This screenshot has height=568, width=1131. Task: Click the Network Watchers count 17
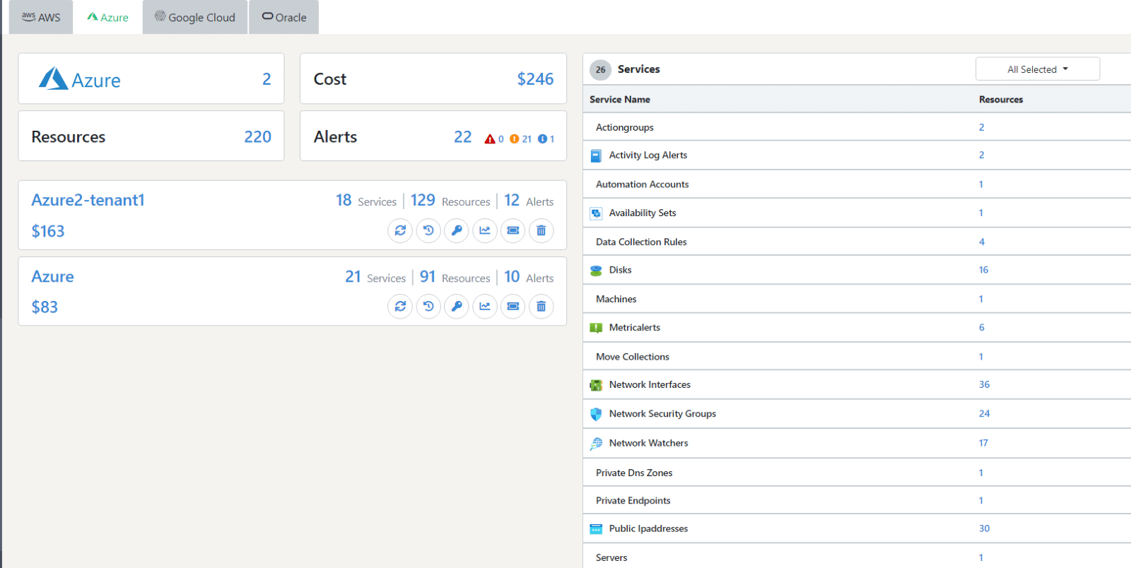(x=983, y=443)
